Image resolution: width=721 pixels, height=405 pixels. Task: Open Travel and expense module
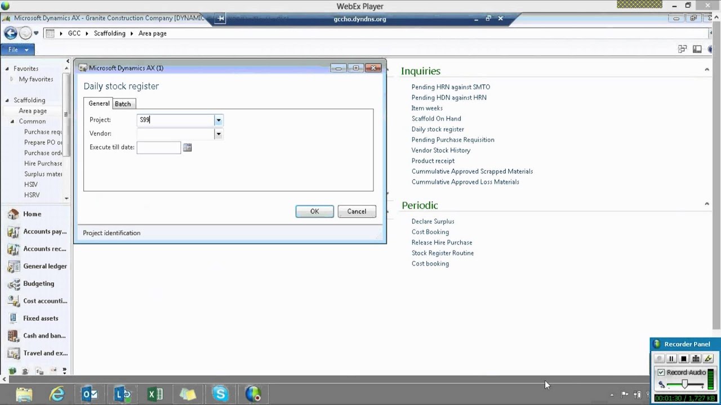(35, 353)
